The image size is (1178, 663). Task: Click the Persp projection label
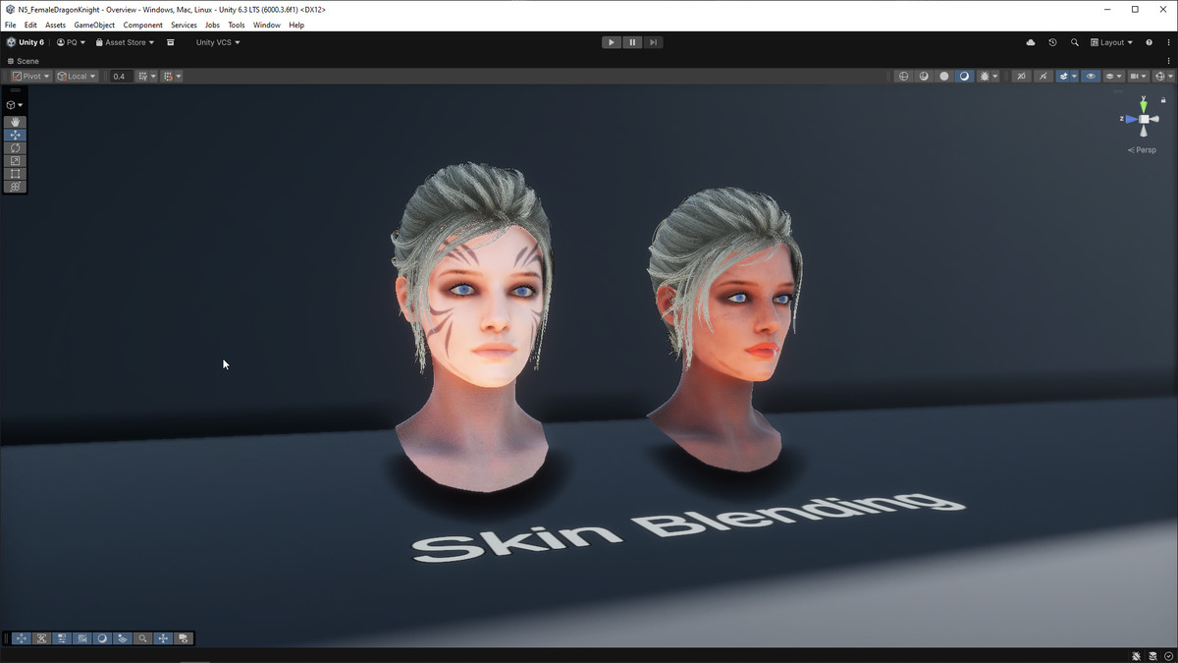(x=1144, y=150)
